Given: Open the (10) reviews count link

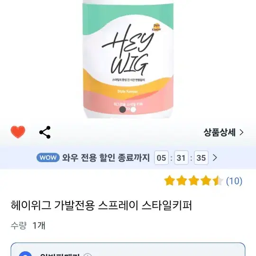Looking at the screenshot, I should pos(234,181).
